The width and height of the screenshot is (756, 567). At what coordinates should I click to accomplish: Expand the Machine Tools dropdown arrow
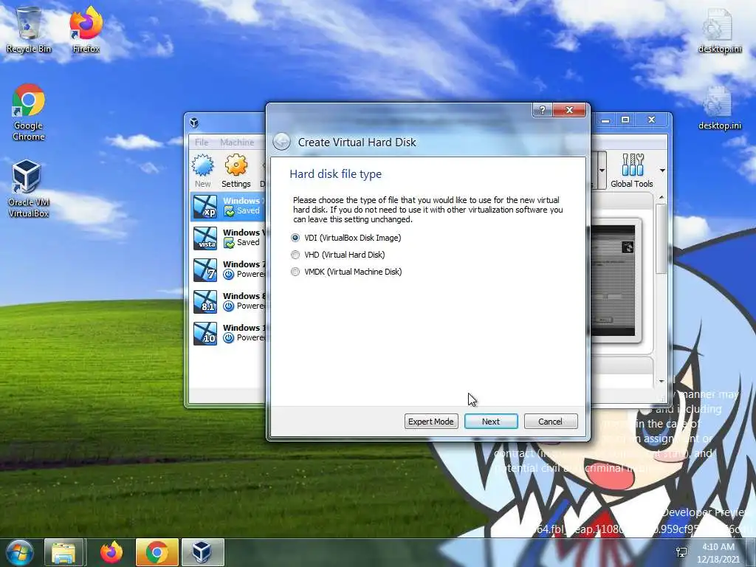tap(602, 171)
